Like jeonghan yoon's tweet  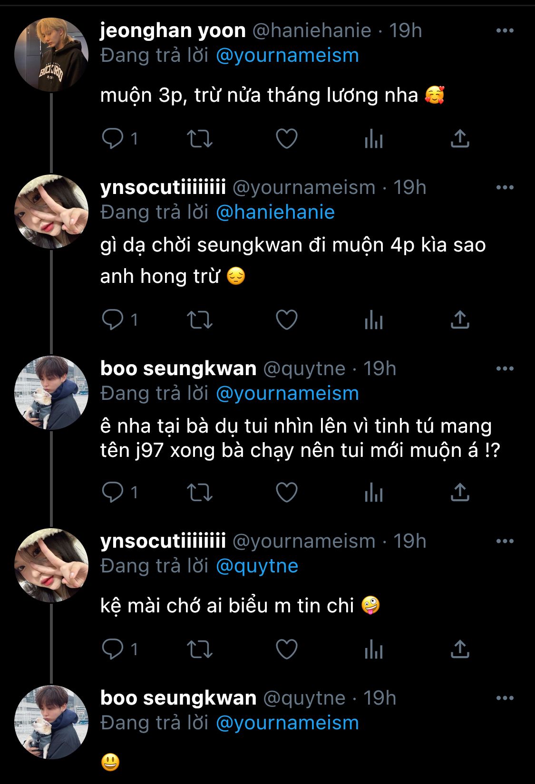tap(287, 139)
